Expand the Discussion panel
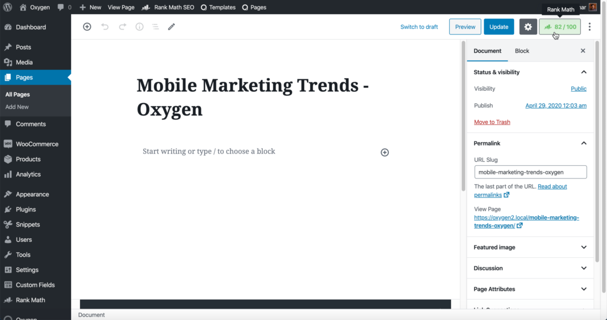This screenshot has width=607, height=320. pyautogui.click(x=530, y=268)
